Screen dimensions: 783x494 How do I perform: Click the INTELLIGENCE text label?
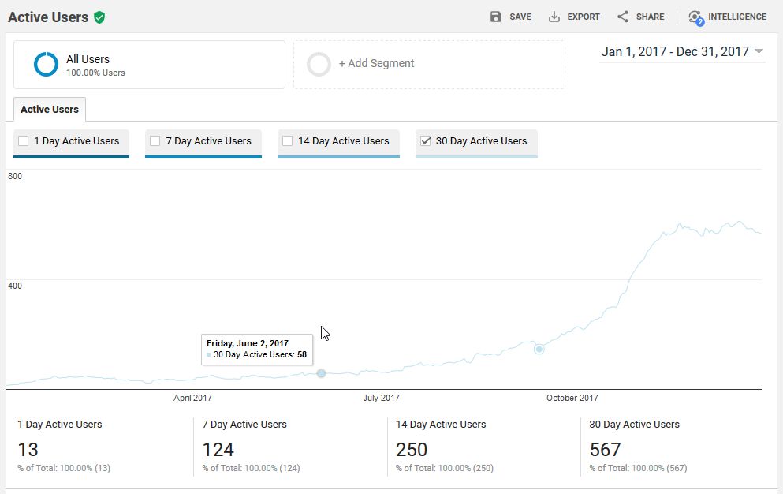(x=736, y=17)
